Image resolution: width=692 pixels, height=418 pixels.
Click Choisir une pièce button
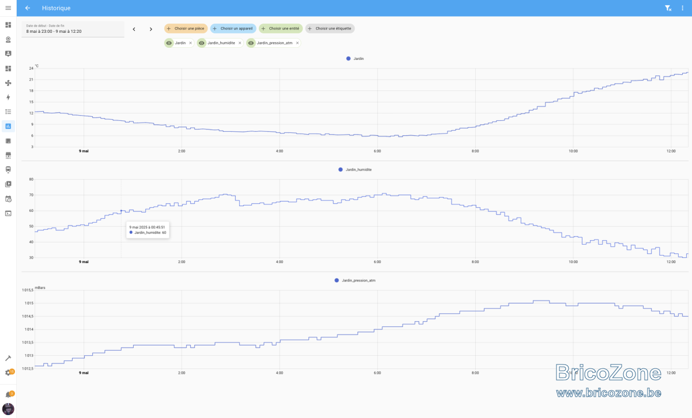click(x=186, y=28)
